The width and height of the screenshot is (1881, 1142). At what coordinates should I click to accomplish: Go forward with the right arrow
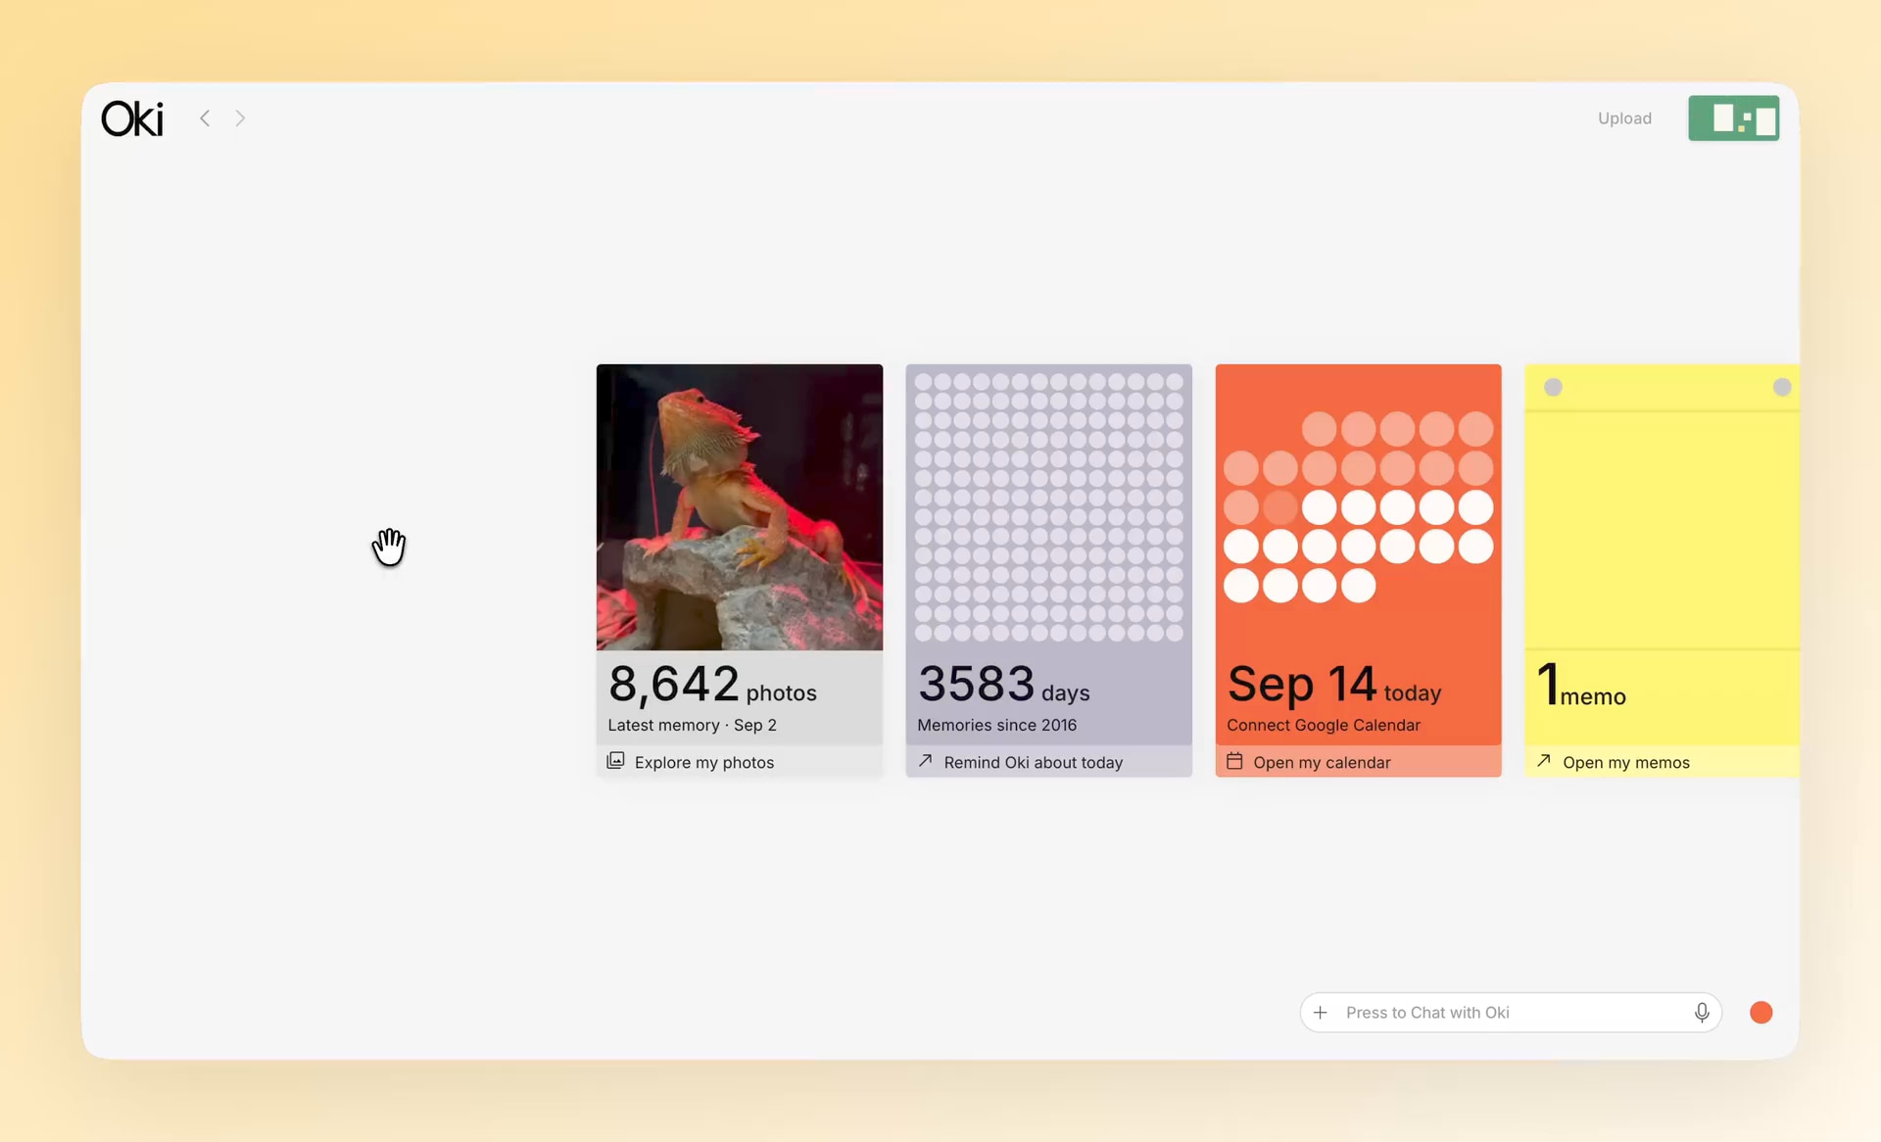point(240,119)
